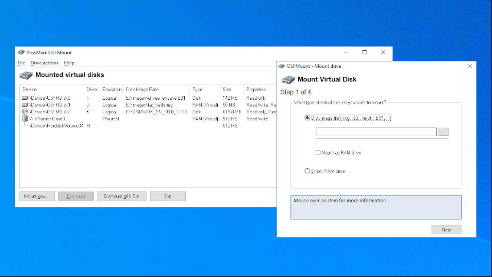Screen dimensions: 492x277
Task: Open the Drive actions menu
Action: [44, 63]
